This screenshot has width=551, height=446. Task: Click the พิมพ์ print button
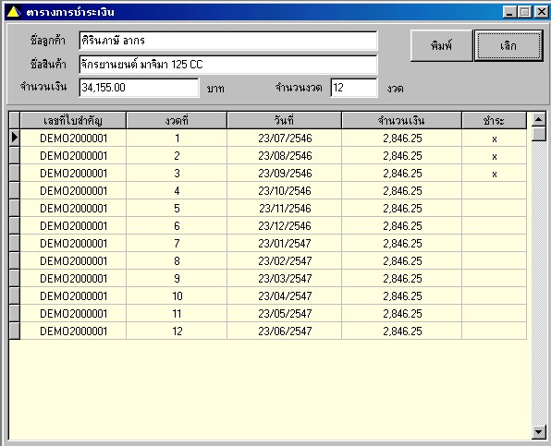(x=441, y=45)
